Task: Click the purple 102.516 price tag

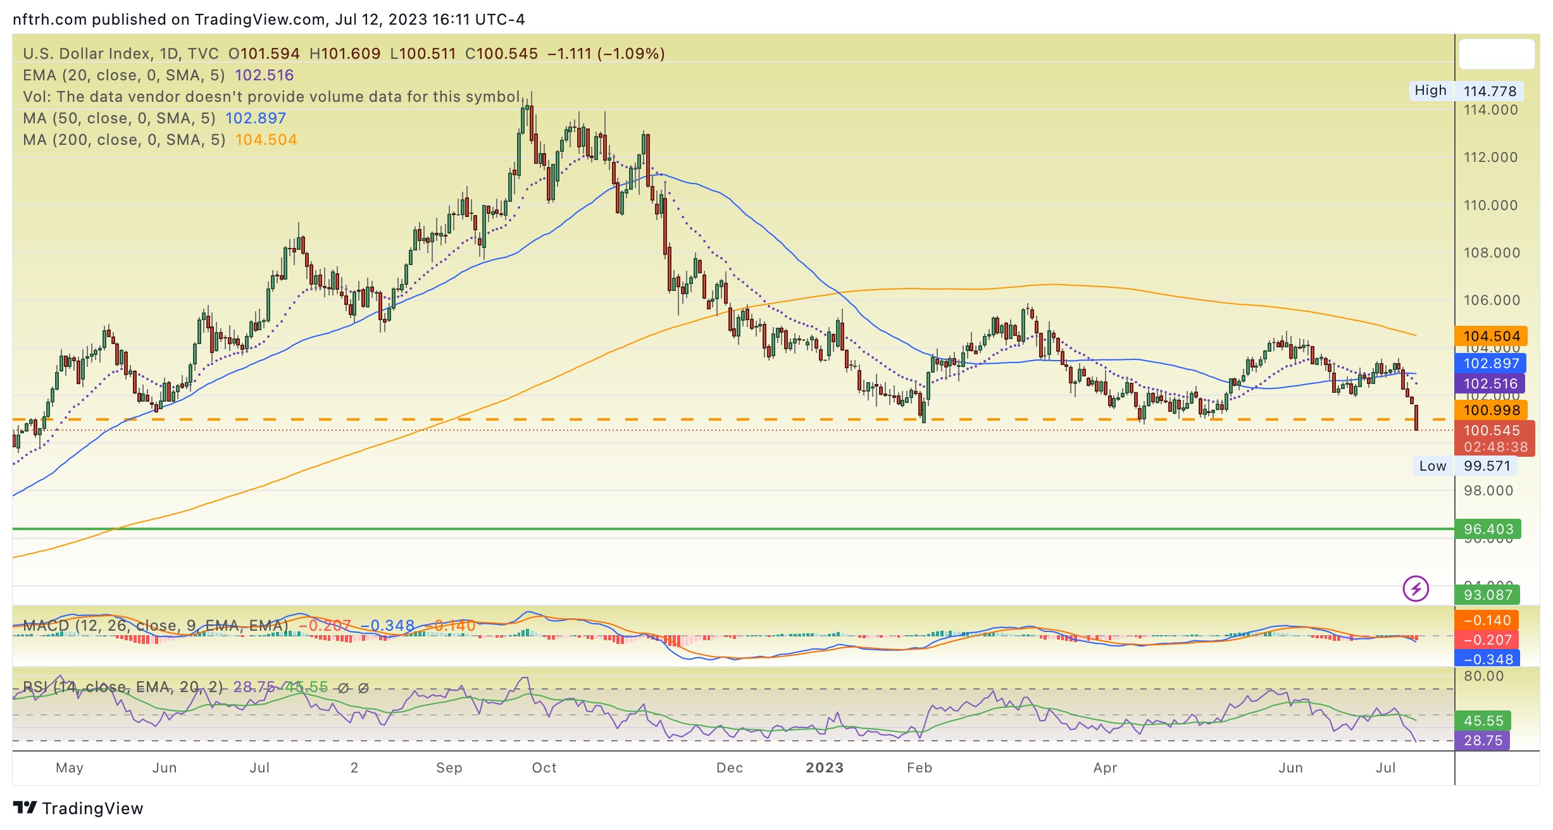Action: point(1490,383)
